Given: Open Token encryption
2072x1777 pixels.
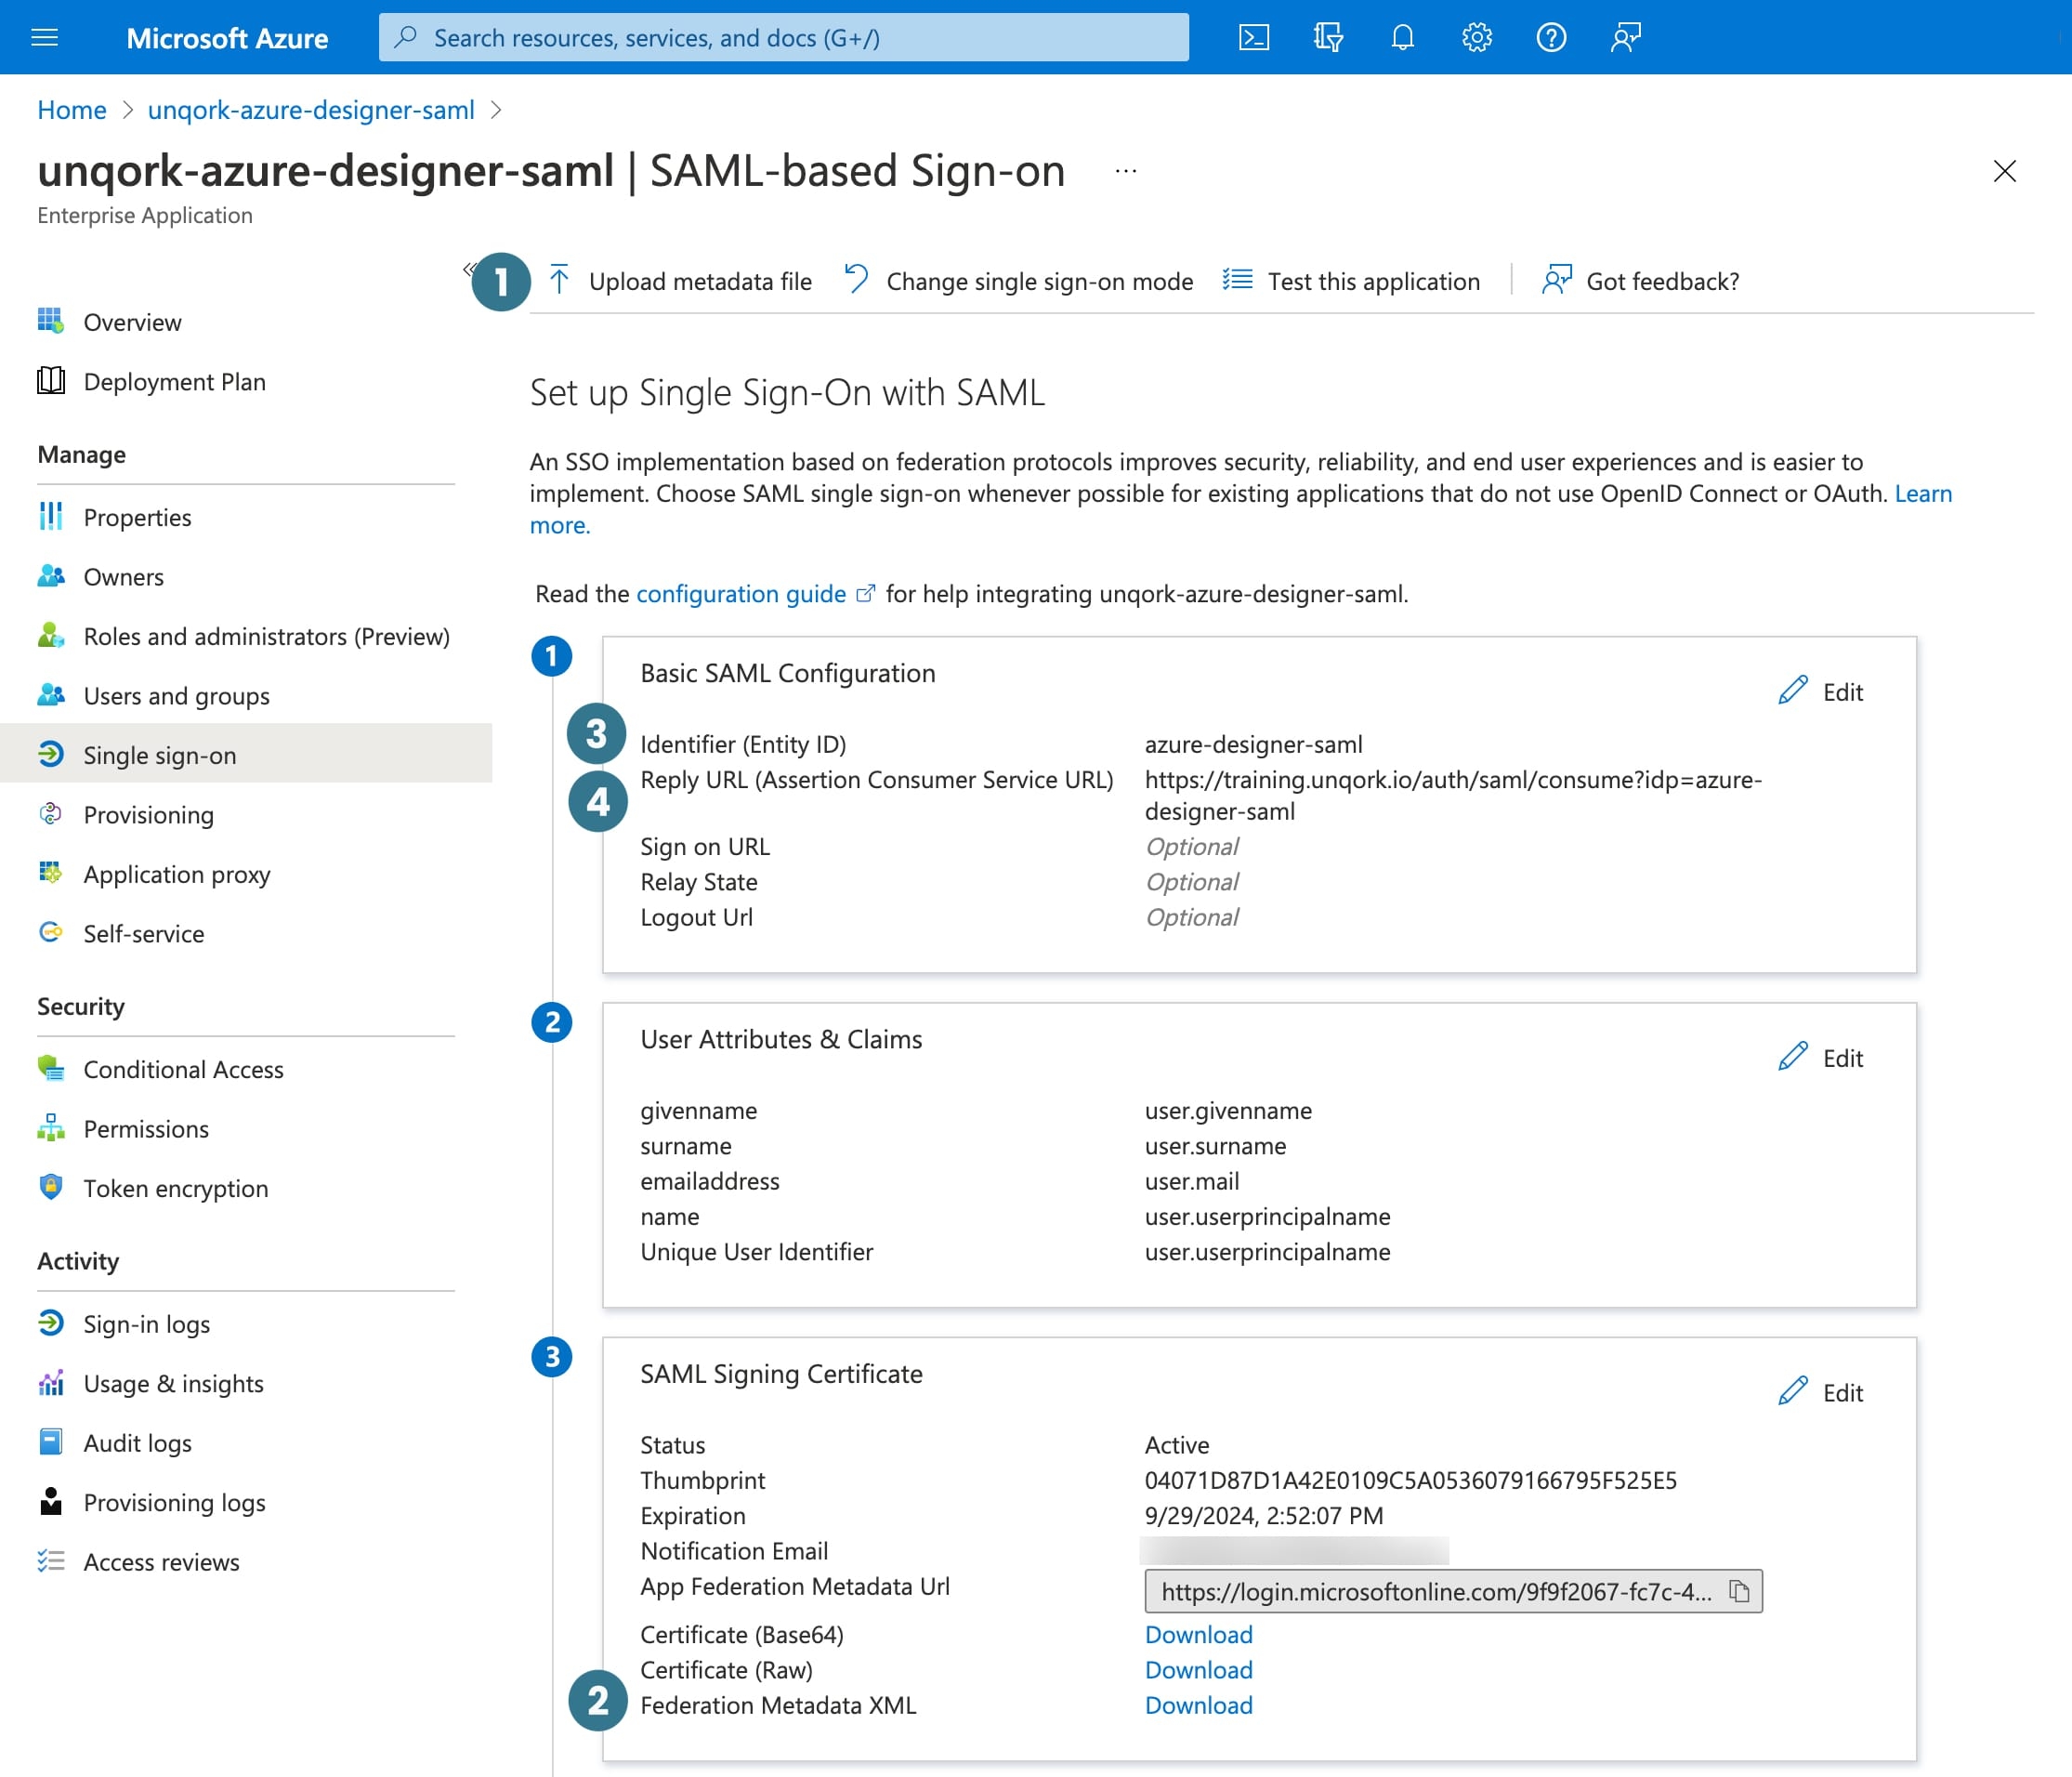Looking at the screenshot, I should (175, 1189).
